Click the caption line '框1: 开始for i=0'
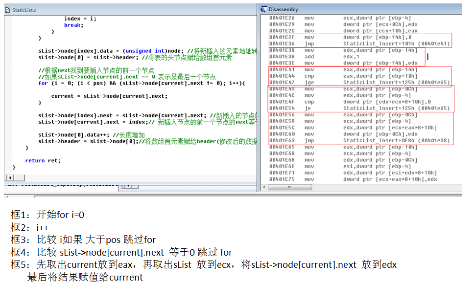This screenshot has height=283, width=474. click(47, 215)
